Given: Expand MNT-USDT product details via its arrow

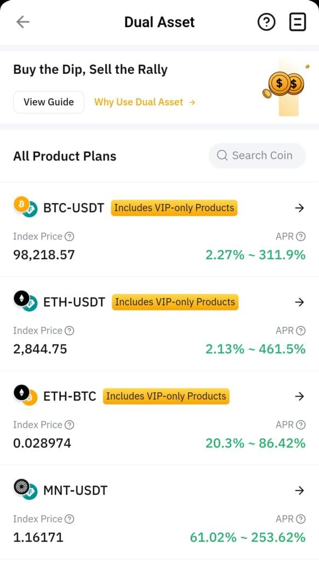Looking at the screenshot, I should (x=299, y=490).
